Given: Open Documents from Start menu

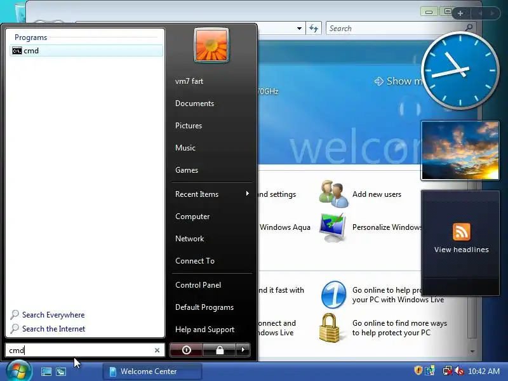Looking at the screenshot, I should click(x=194, y=104).
